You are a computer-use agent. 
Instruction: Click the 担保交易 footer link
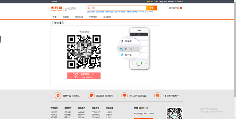click(x=67, y=112)
